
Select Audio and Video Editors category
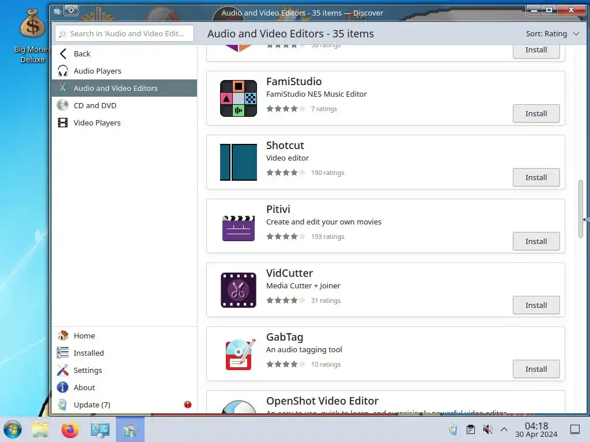point(124,88)
